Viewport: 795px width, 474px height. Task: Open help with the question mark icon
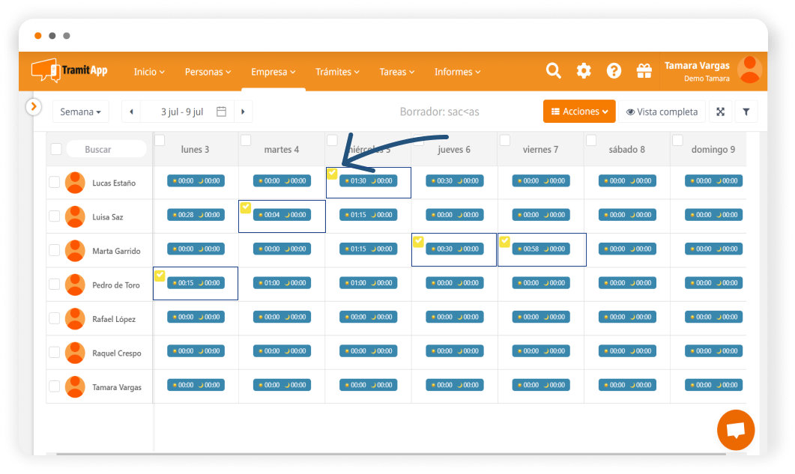pos(614,71)
